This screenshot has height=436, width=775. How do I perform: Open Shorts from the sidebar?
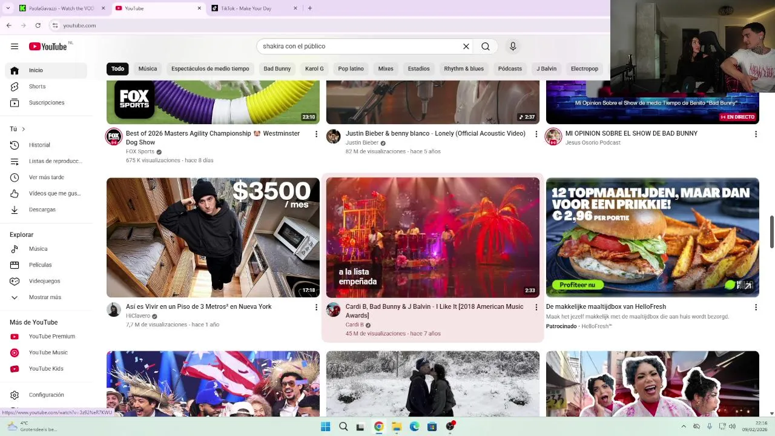(x=46, y=87)
